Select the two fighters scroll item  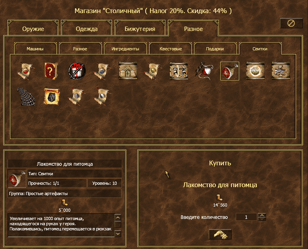coord(179,71)
